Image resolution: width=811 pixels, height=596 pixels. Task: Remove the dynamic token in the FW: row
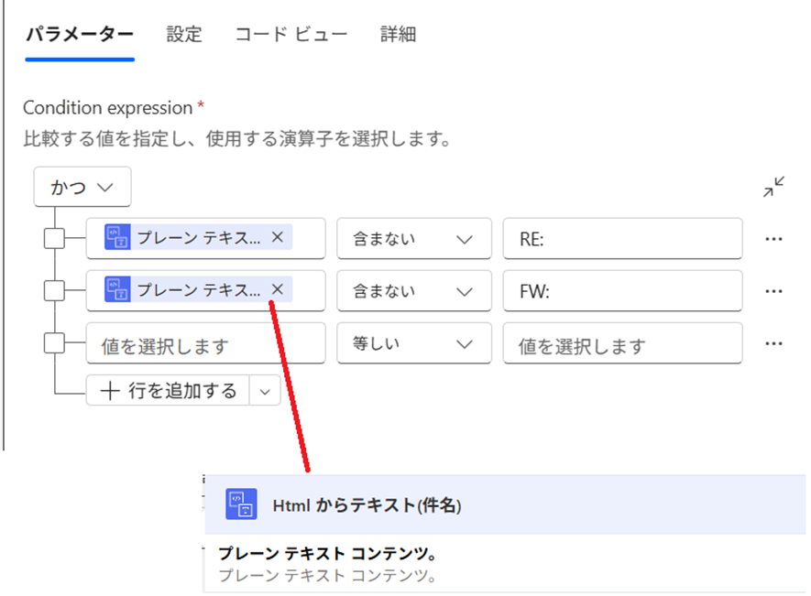click(x=278, y=290)
